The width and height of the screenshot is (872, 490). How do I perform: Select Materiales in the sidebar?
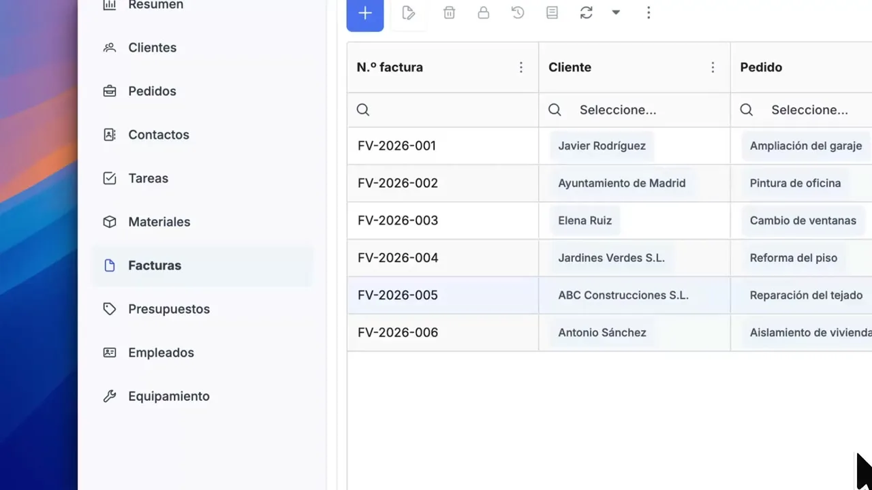(x=159, y=222)
